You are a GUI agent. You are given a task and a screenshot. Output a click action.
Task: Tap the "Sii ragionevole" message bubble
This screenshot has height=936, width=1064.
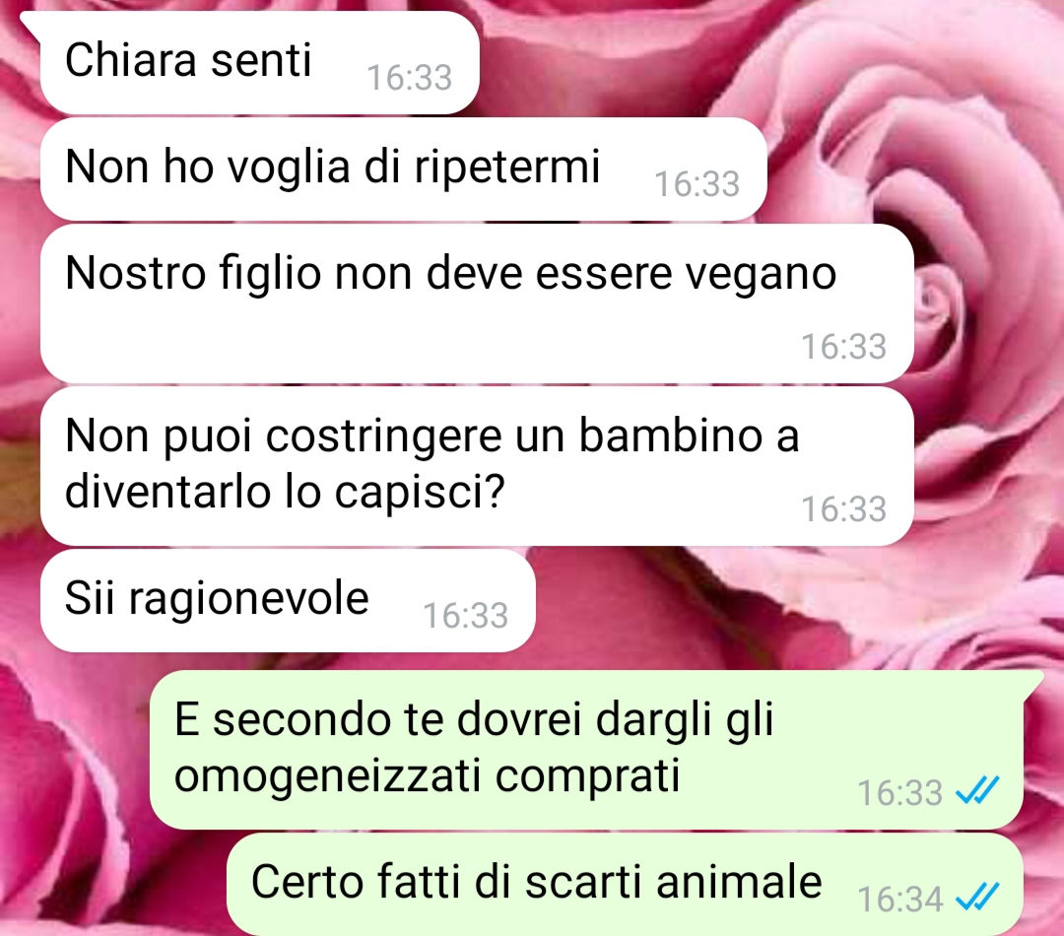[288, 601]
